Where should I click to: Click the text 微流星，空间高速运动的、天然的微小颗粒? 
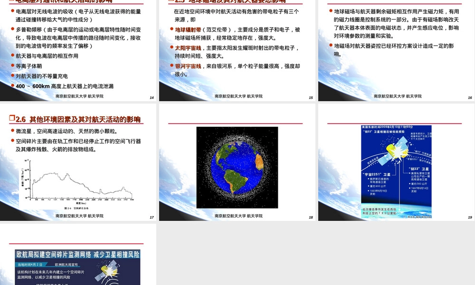[x=66, y=131]
